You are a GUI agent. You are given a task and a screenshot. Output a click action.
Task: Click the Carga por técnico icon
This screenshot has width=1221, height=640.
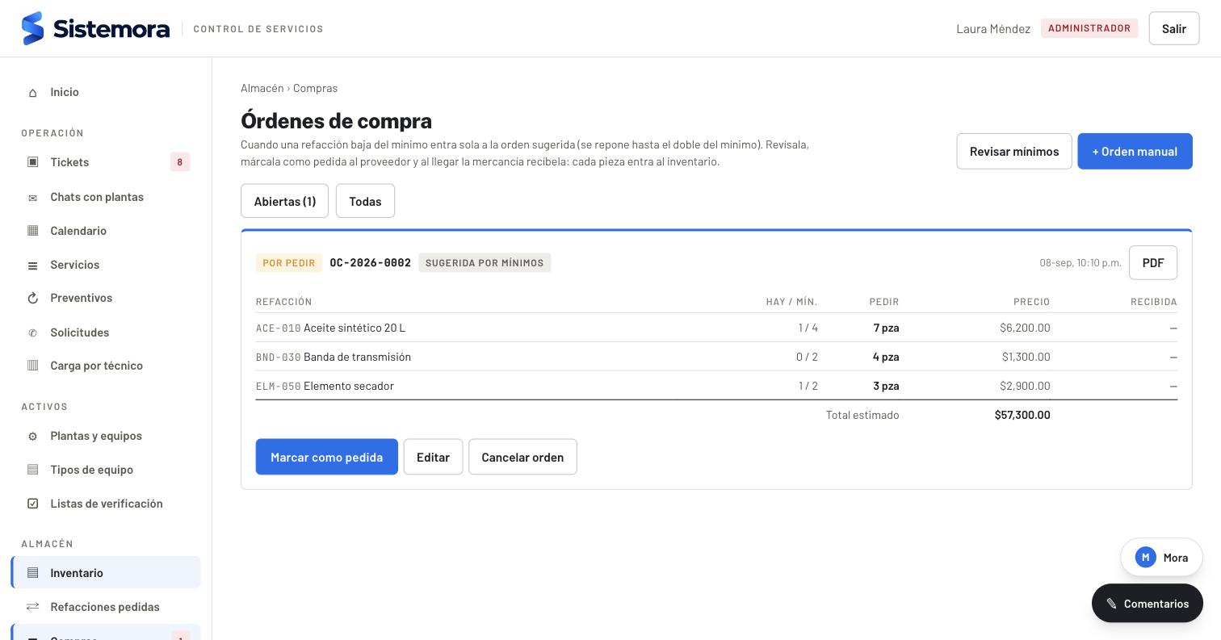(33, 366)
